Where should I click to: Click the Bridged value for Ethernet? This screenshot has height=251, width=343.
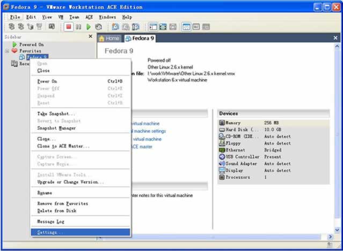273,150
